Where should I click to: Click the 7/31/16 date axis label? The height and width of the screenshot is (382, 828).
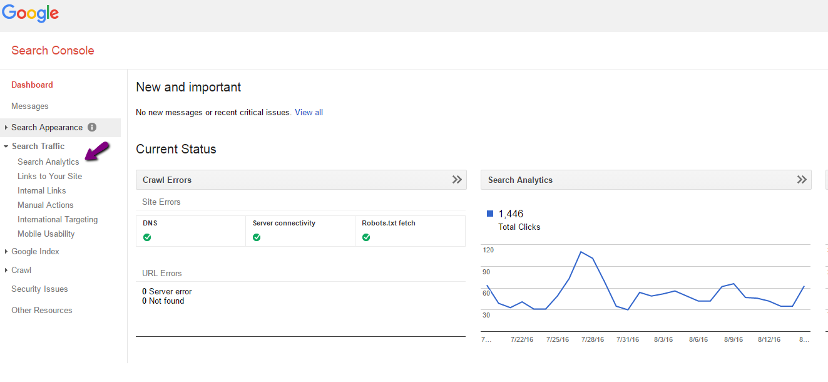(628, 339)
